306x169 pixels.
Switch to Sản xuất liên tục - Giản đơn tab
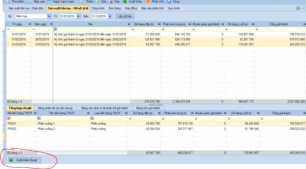(x=26, y=8)
